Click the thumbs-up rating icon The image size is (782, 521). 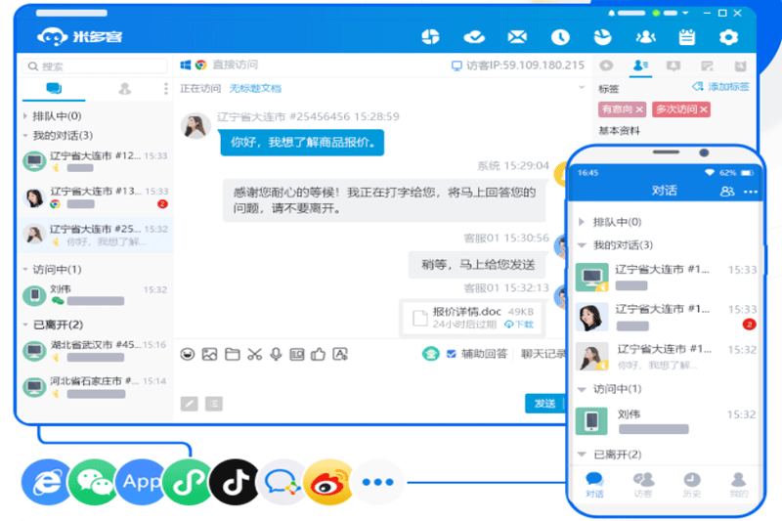click(318, 354)
